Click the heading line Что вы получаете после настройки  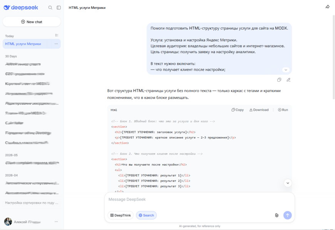151,165
